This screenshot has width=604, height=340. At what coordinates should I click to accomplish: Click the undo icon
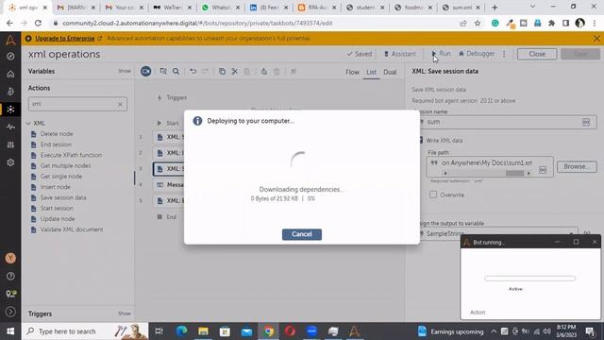tap(193, 72)
